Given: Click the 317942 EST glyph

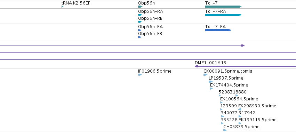Looking at the screenshot, I should 240,116.
